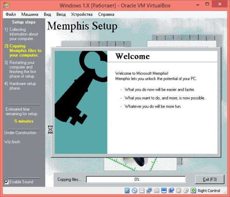This screenshot has height=197, width=230.
Task: Click 'Whatever you do will be more fun' line
Action: (153, 106)
